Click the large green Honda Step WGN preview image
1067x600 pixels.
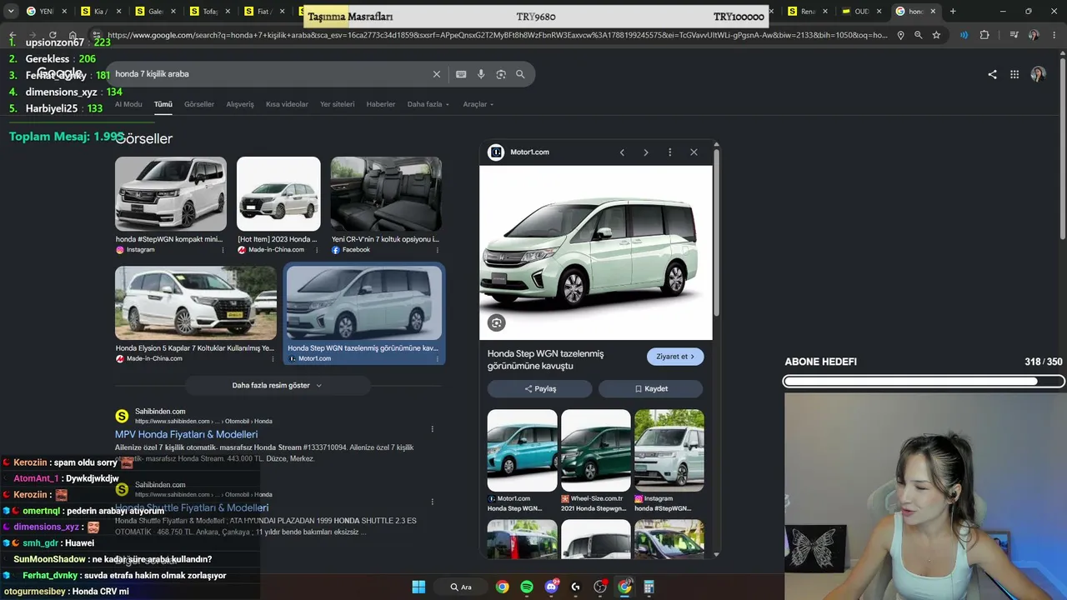(x=596, y=252)
